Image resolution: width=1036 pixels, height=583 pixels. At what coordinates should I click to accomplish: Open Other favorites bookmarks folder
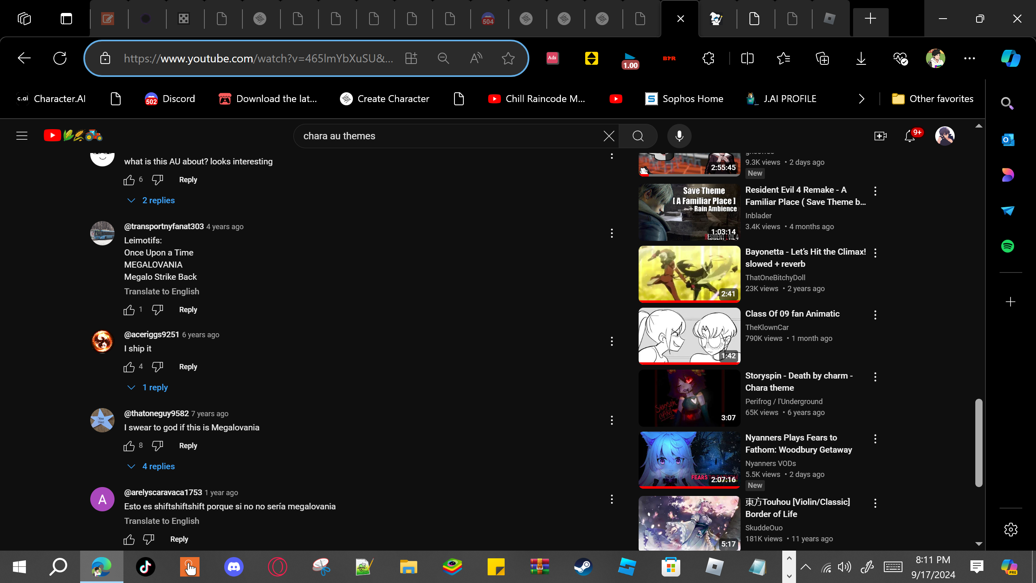tap(933, 99)
